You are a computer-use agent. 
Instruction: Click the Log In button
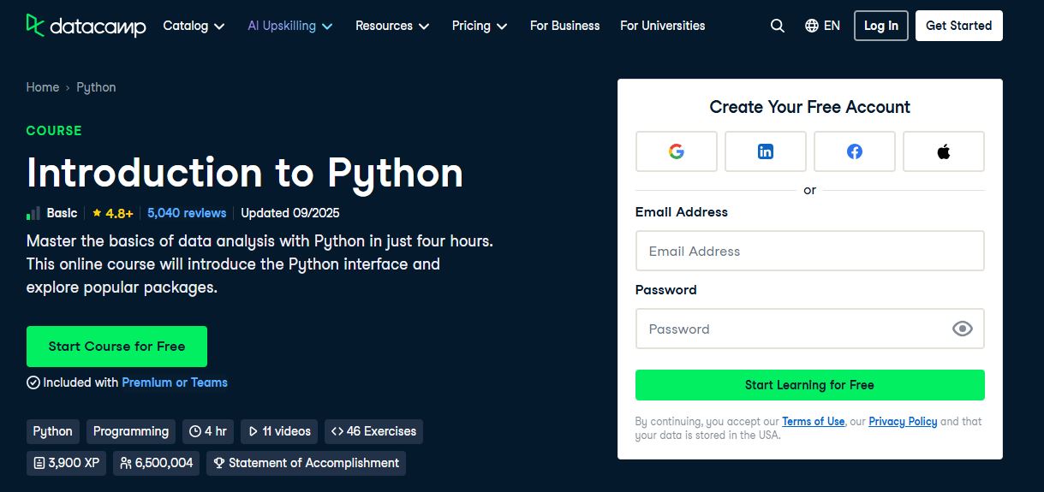click(x=880, y=26)
